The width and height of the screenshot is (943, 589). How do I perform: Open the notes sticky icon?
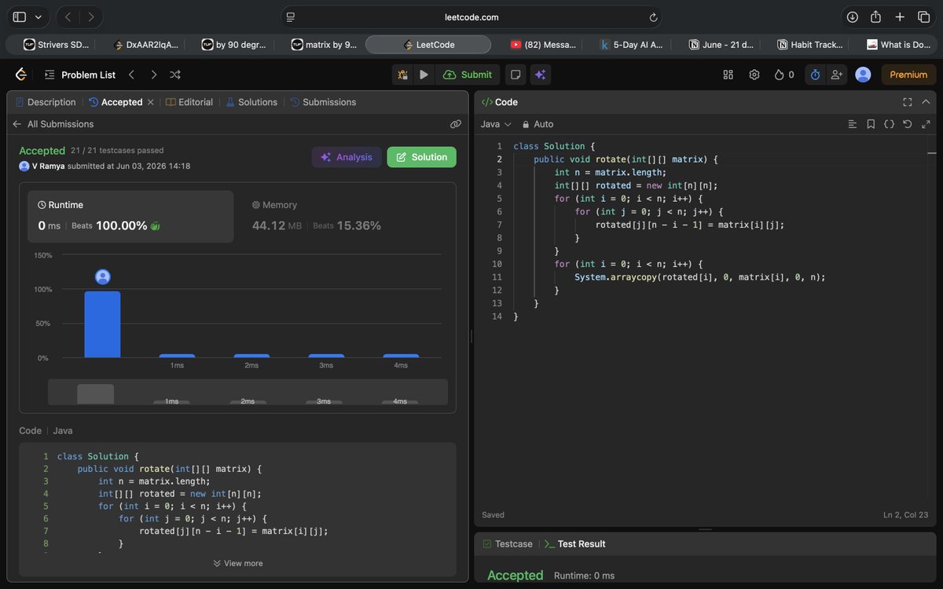[516, 75]
